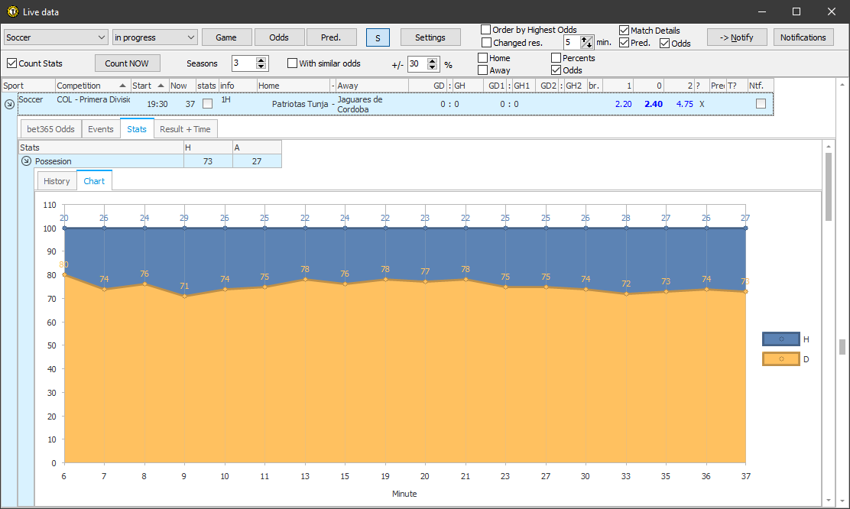850x509 pixels.
Task: Click the Notifications button
Action: 803,37
